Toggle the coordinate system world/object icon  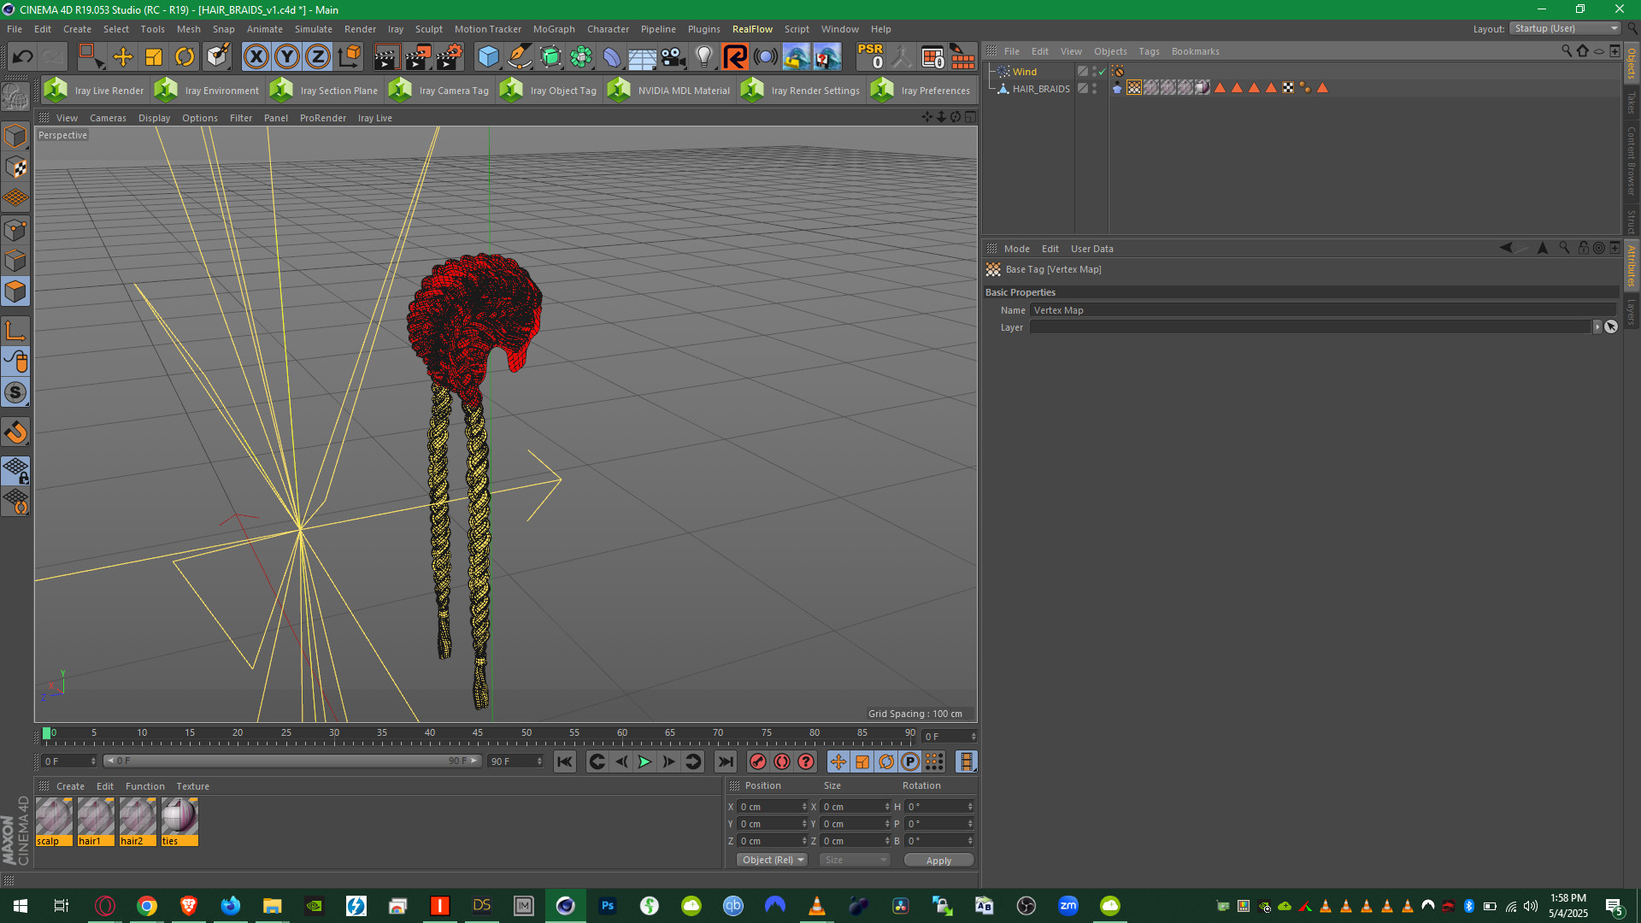tap(349, 57)
